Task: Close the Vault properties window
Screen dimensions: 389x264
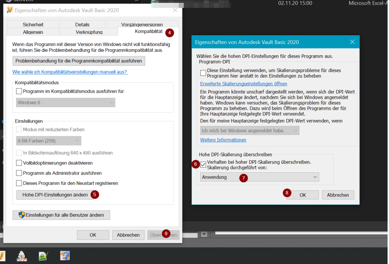Action: pos(175,10)
